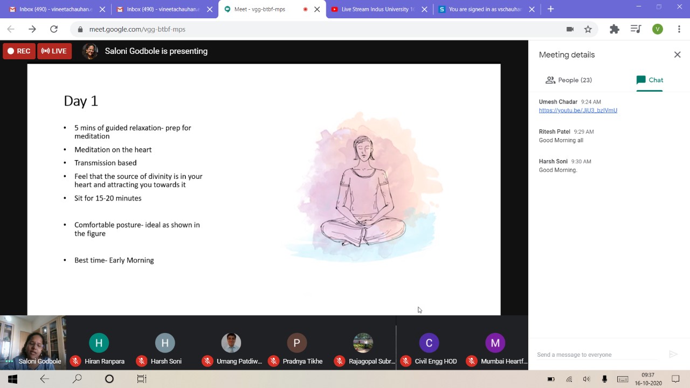This screenshot has height=388, width=690.
Task: Switch to the People (23) tab
Action: 569,80
